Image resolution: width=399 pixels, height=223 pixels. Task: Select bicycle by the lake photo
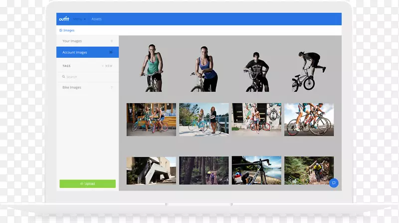(x=256, y=170)
